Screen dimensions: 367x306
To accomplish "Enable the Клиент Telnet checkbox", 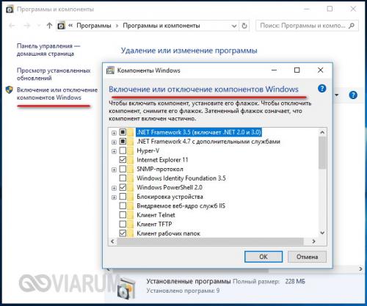I will (x=123, y=215).
